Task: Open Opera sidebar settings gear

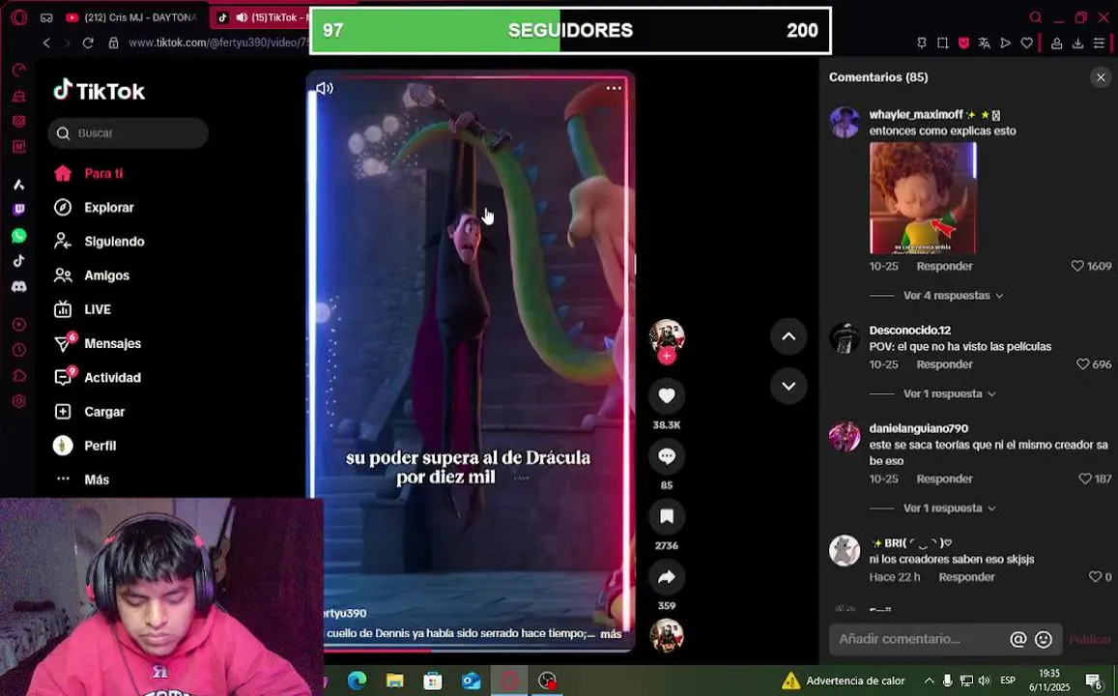Action: 19,401
